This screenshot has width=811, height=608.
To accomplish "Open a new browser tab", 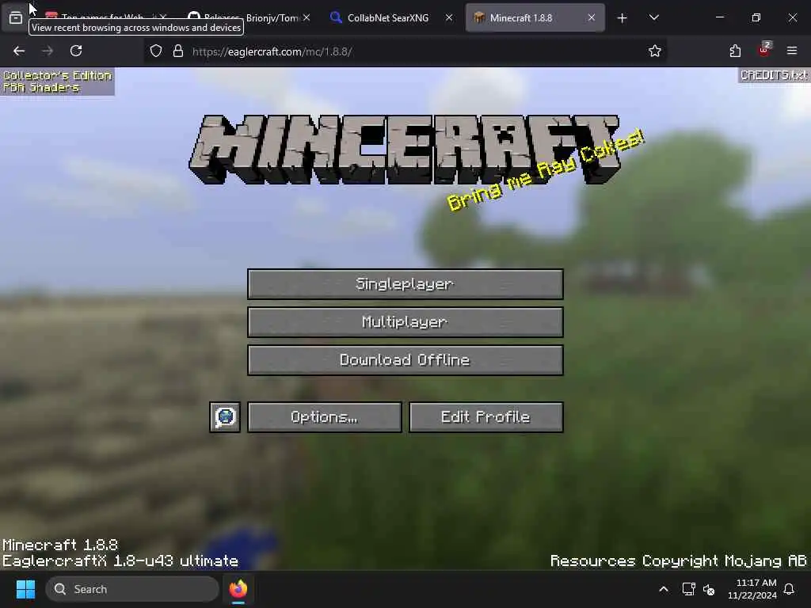I will pyautogui.click(x=623, y=18).
